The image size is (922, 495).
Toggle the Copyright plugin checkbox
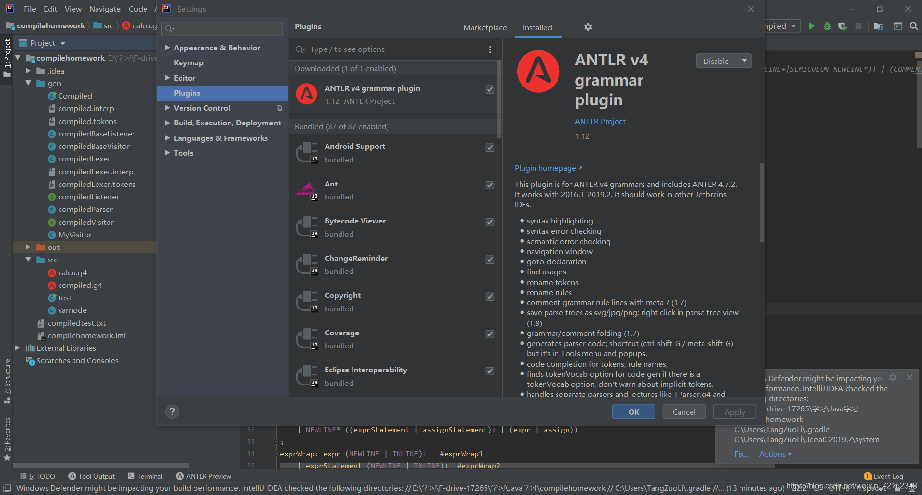coord(490,297)
